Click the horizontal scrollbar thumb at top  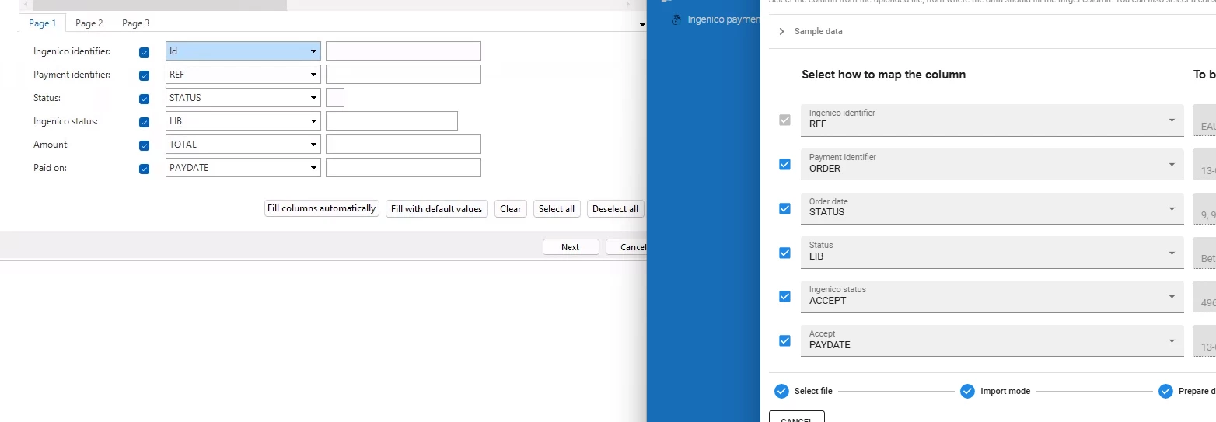coord(159,5)
